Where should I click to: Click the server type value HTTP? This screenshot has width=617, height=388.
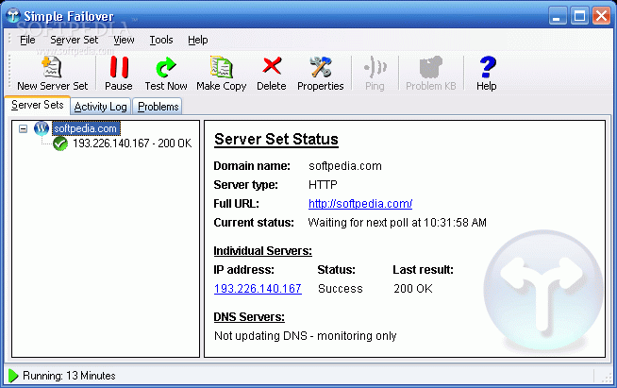(323, 185)
